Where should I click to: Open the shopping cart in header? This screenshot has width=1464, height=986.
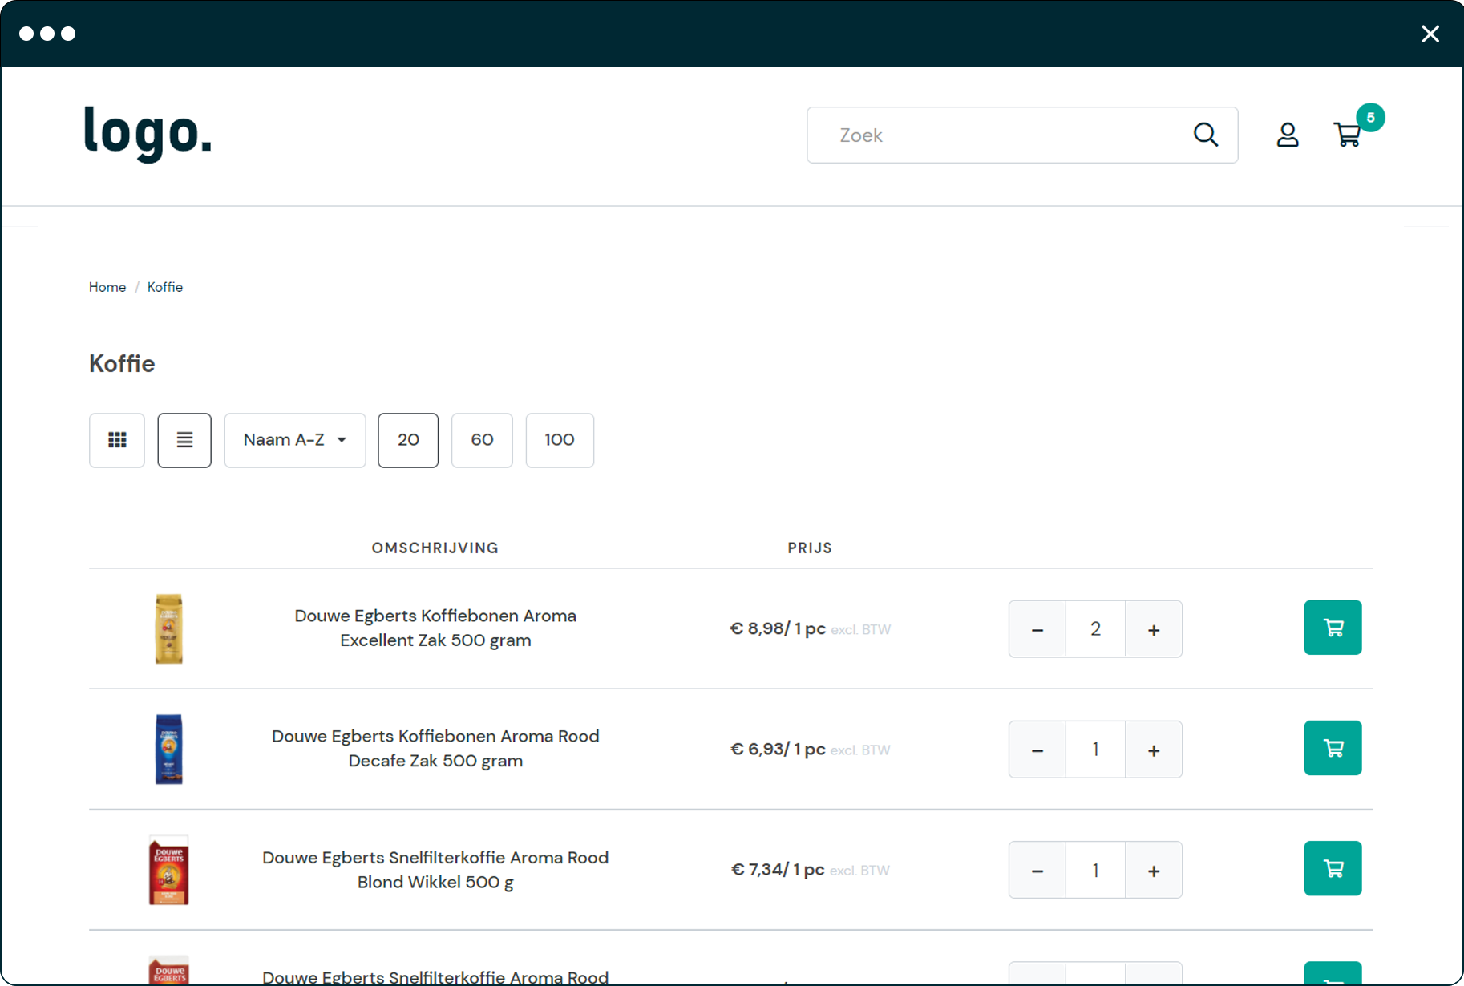[1348, 135]
